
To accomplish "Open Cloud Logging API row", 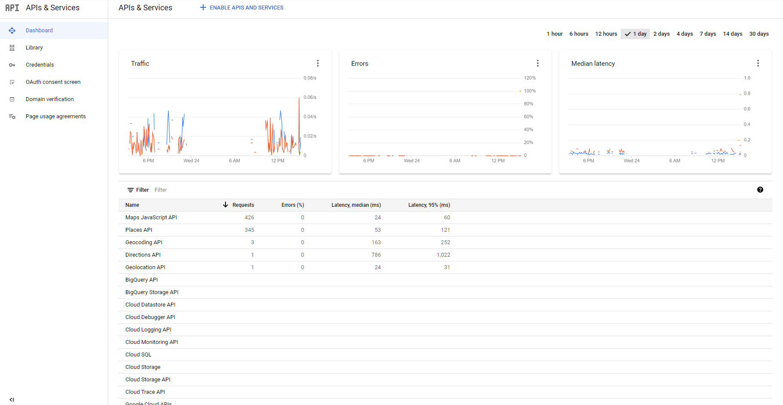I will pos(445,330).
